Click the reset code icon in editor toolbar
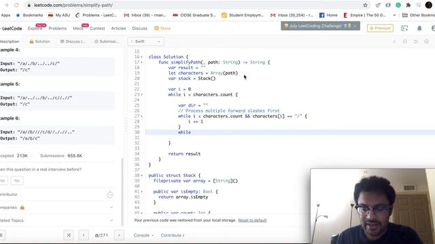 point(415,41)
